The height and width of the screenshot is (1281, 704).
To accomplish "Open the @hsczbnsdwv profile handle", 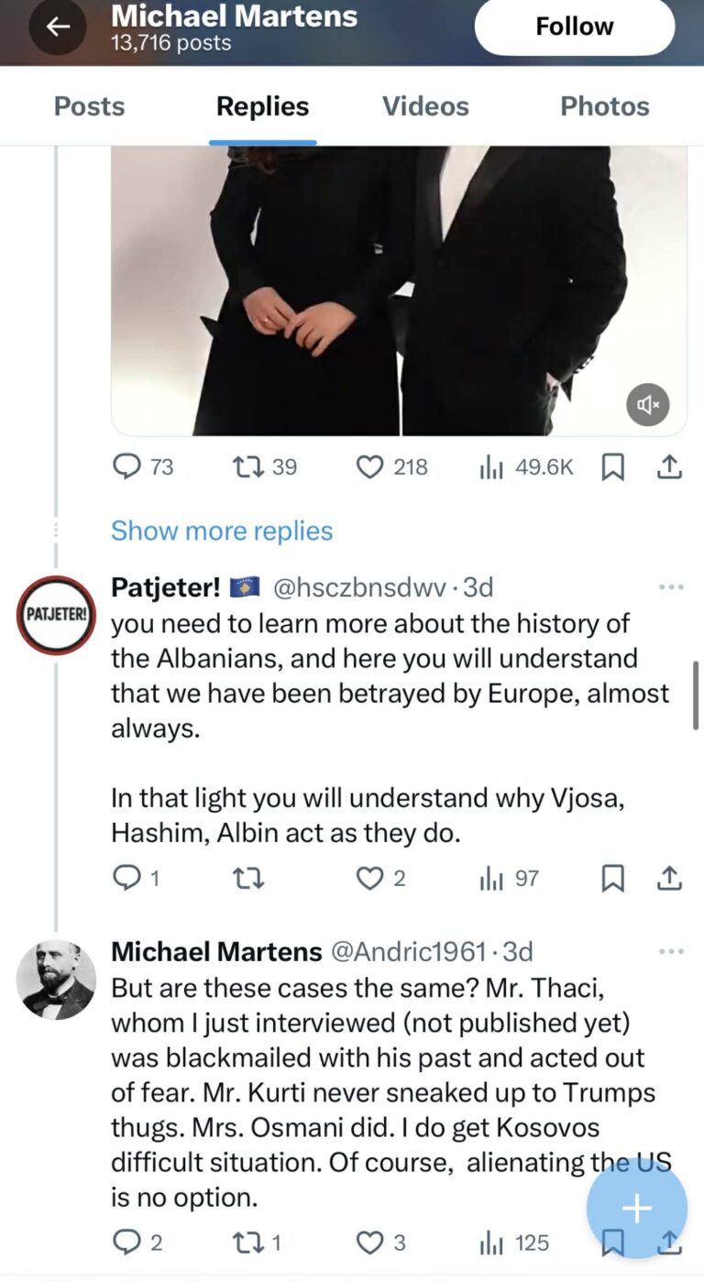I will pyautogui.click(x=359, y=587).
